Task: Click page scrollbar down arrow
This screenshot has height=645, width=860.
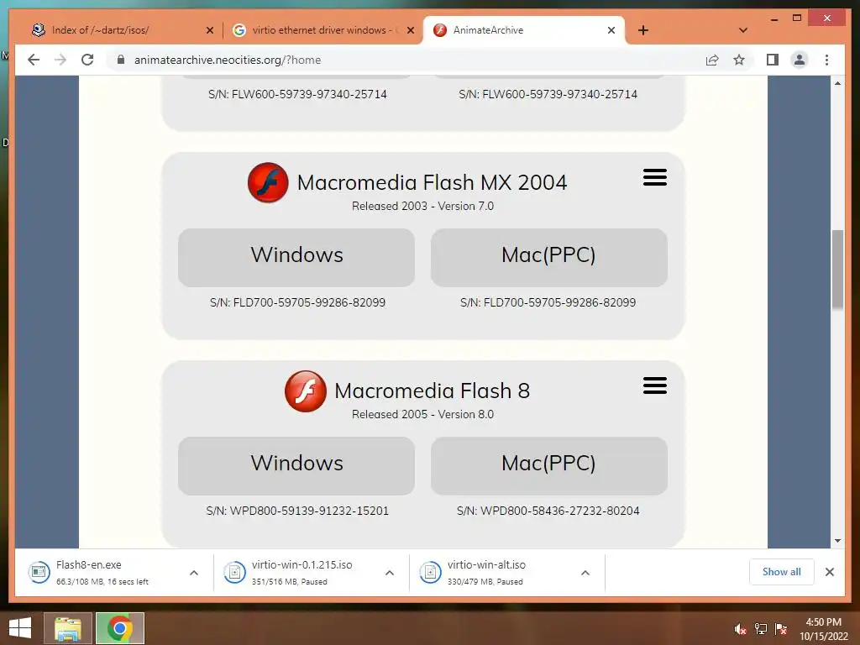Action: click(x=837, y=541)
